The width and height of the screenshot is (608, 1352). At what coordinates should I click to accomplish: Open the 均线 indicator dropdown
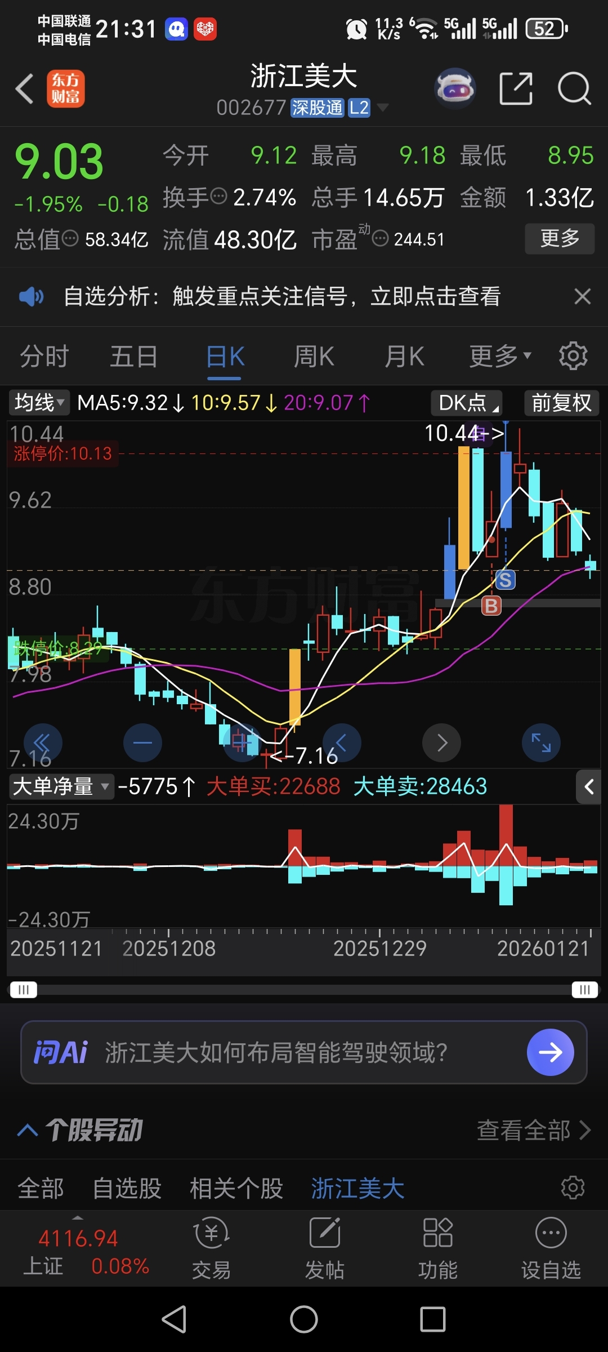click(x=39, y=402)
